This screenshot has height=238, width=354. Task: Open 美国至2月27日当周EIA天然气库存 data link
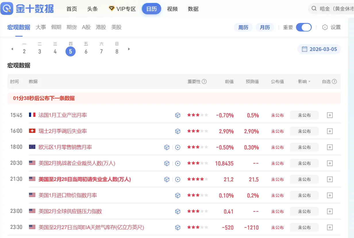91,227
